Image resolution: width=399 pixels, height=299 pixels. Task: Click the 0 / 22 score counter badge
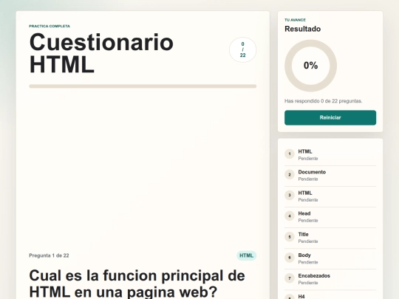coord(242,50)
